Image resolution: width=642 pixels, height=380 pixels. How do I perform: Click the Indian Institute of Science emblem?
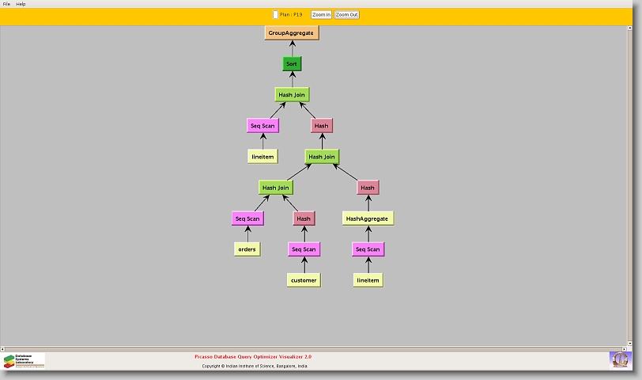tap(620, 359)
